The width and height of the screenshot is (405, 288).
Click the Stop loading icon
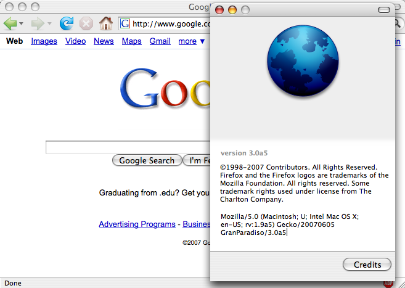coord(86,24)
